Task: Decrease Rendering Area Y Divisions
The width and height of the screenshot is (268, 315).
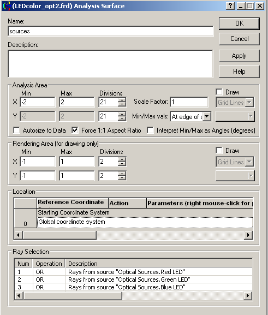Action: click(122, 178)
